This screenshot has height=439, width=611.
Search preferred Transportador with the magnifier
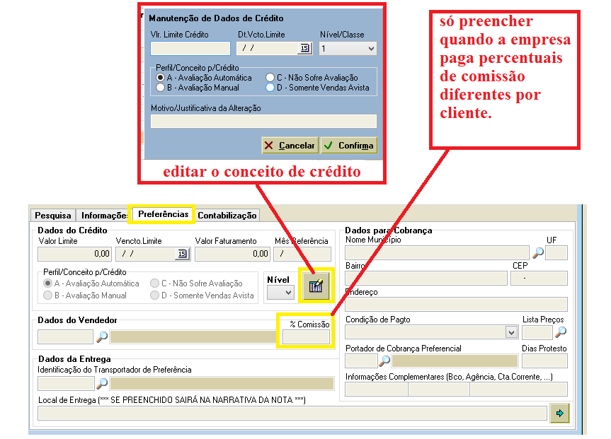(102, 383)
